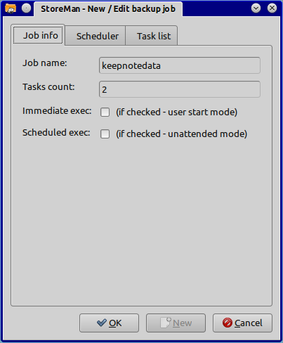Select the Job info tab
283x343 pixels.
[x=38, y=35]
